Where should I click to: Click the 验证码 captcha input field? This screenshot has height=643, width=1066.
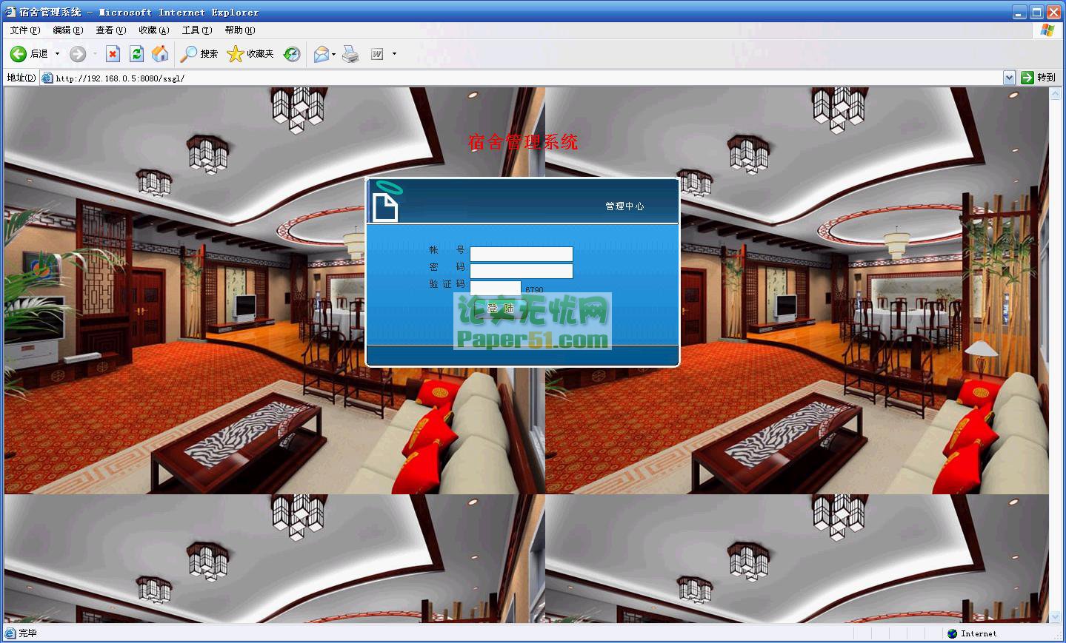point(496,289)
